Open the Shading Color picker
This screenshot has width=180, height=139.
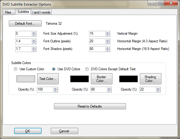point(150,79)
